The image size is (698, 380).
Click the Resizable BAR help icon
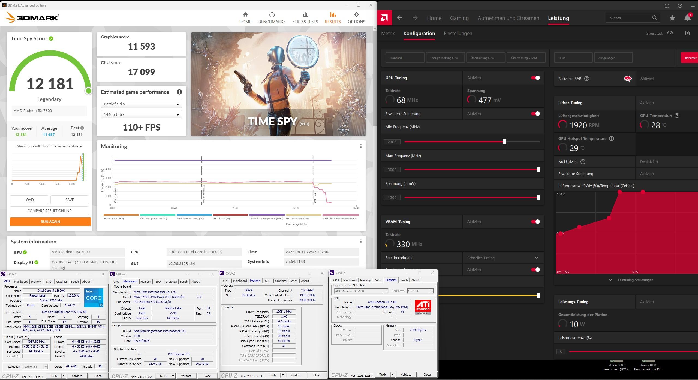coord(587,79)
